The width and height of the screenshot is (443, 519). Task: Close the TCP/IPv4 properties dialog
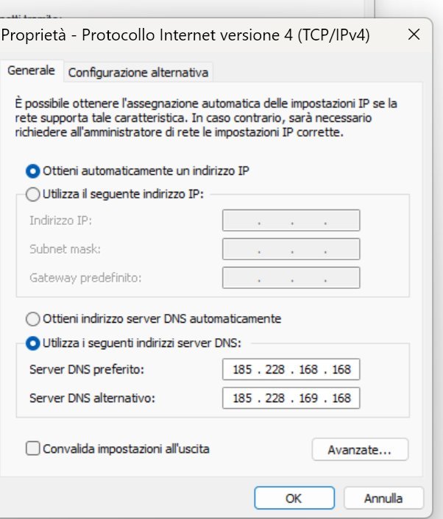point(414,35)
